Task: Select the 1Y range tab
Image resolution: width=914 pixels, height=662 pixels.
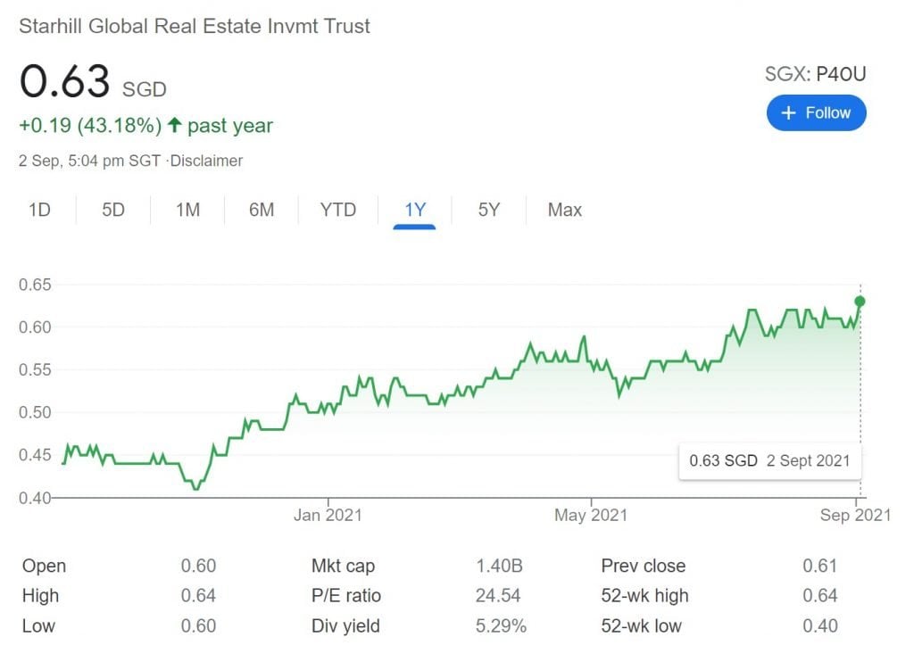Action: pos(414,210)
